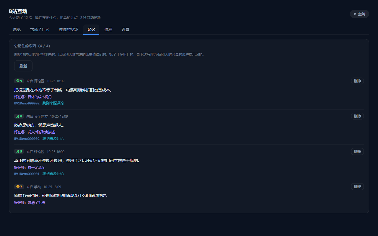
Task: Click the 来自 某个网友 source label
Action: click(37, 116)
